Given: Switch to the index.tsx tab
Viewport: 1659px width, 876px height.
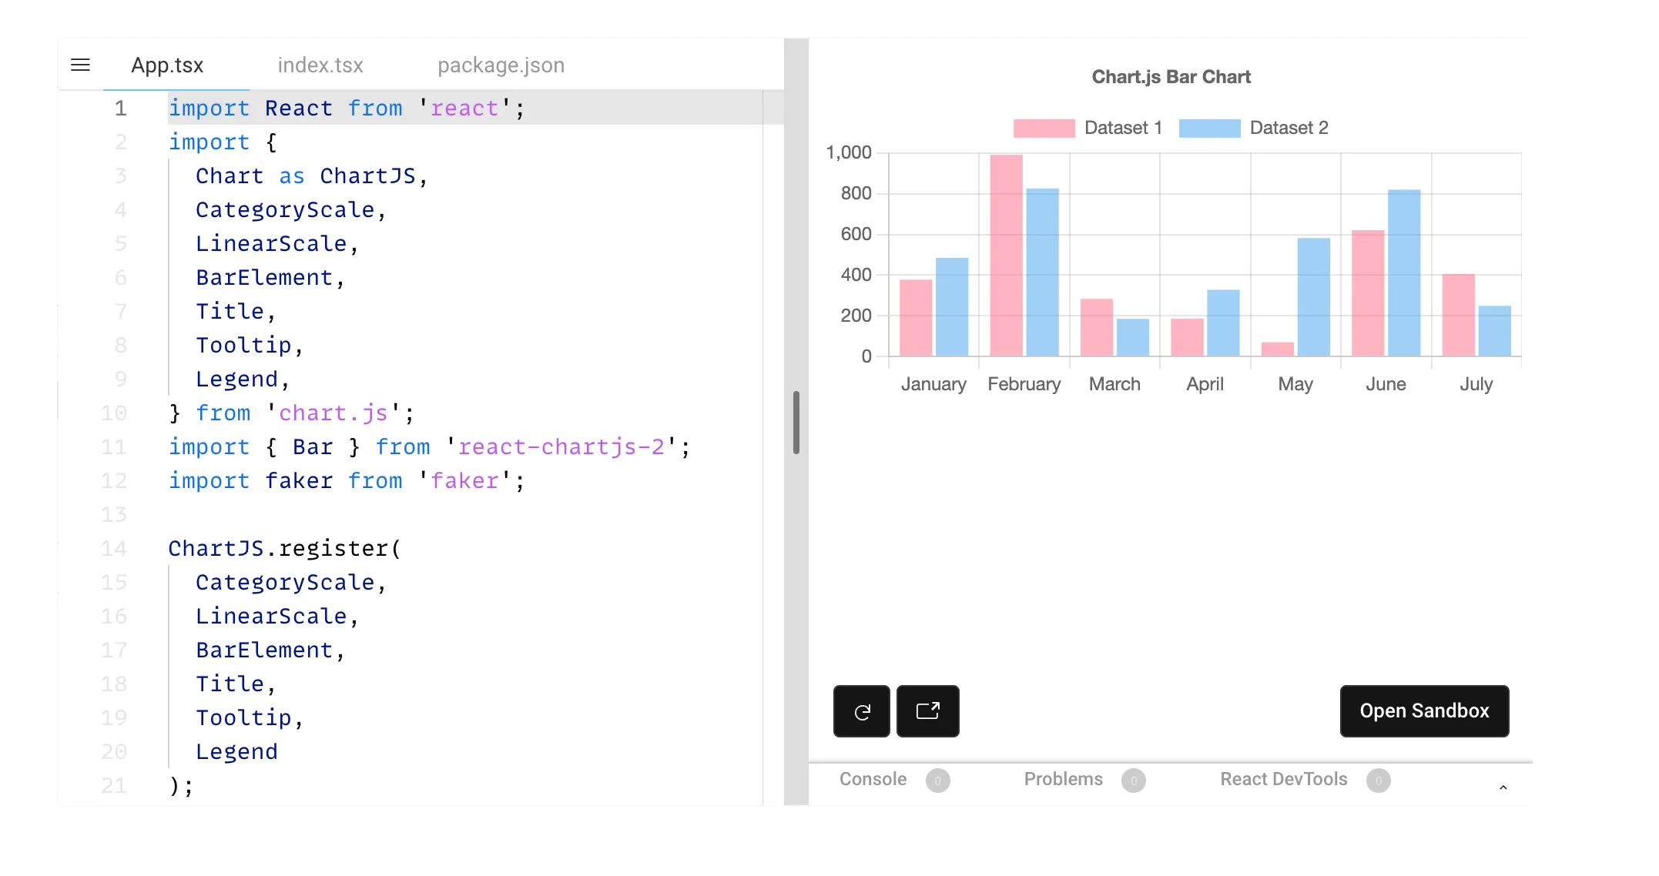Looking at the screenshot, I should (320, 65).
